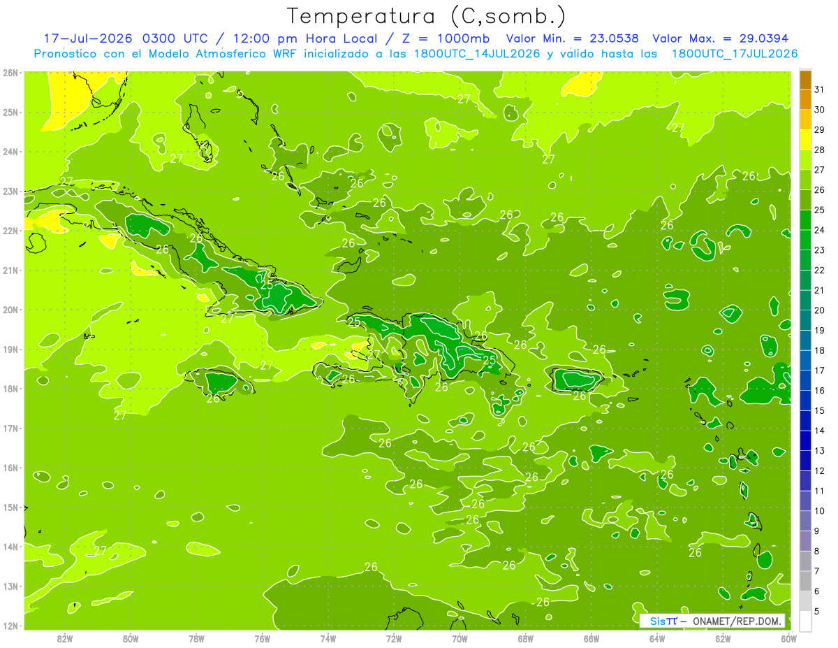Image resolution: width=838 pixels, height=648 pixels.
Task: Pick the teal swatch between 19 and 20
Action: coord(805,320)
